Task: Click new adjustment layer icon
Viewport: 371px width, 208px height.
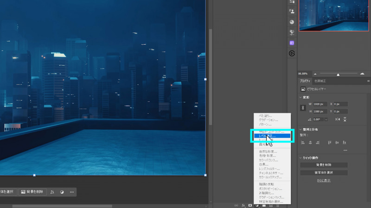Action: pos(257,206)
